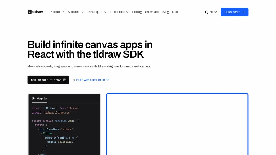Copy the npm create tldraw command
Viewport: 276px width, 155px height.
[x=65, y=80]
